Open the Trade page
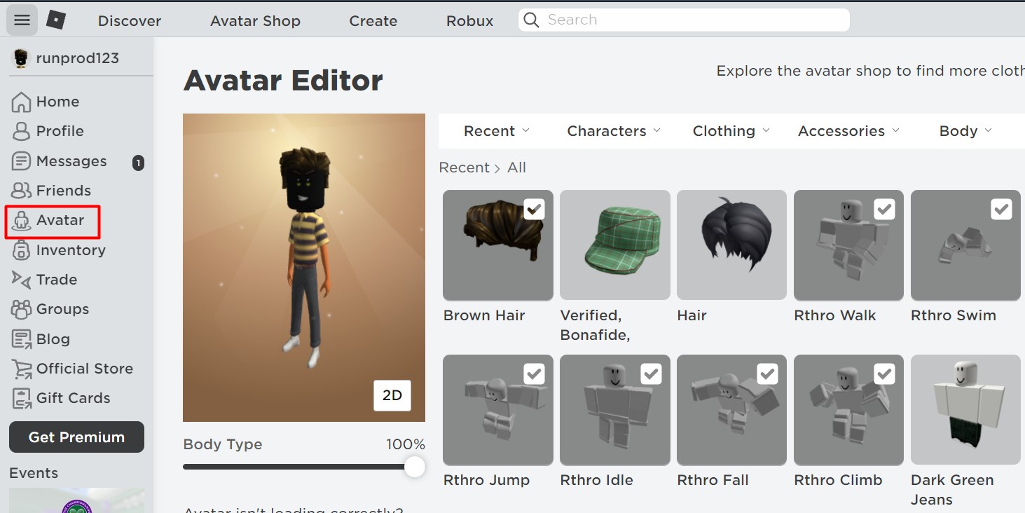The height and width of the screenshot is (513, 1025). point(57,280)
